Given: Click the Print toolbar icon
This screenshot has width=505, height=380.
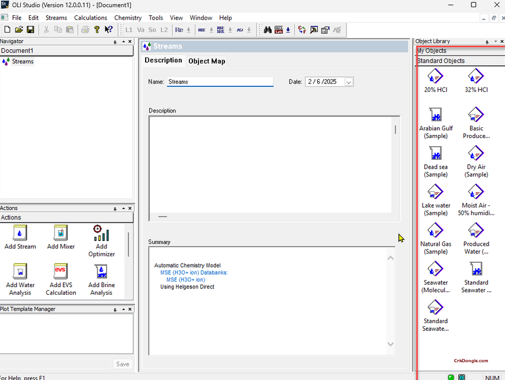Looking at the screenshot, I should [x=85, y=30].
